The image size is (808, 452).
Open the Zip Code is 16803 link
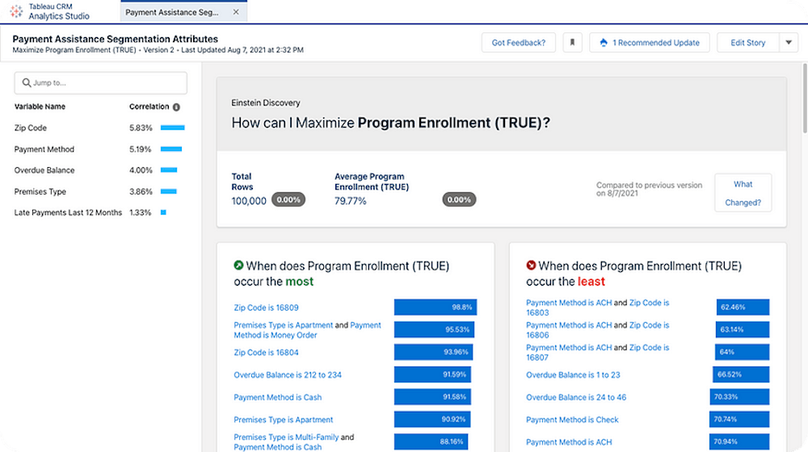[x=598, y=308]
